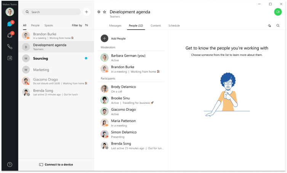
Task: Select the All filter tab
Action: coord(24,25)
